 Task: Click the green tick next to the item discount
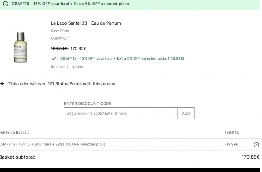[54, 58]
